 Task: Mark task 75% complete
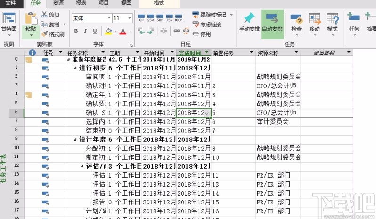click(169, 18)
